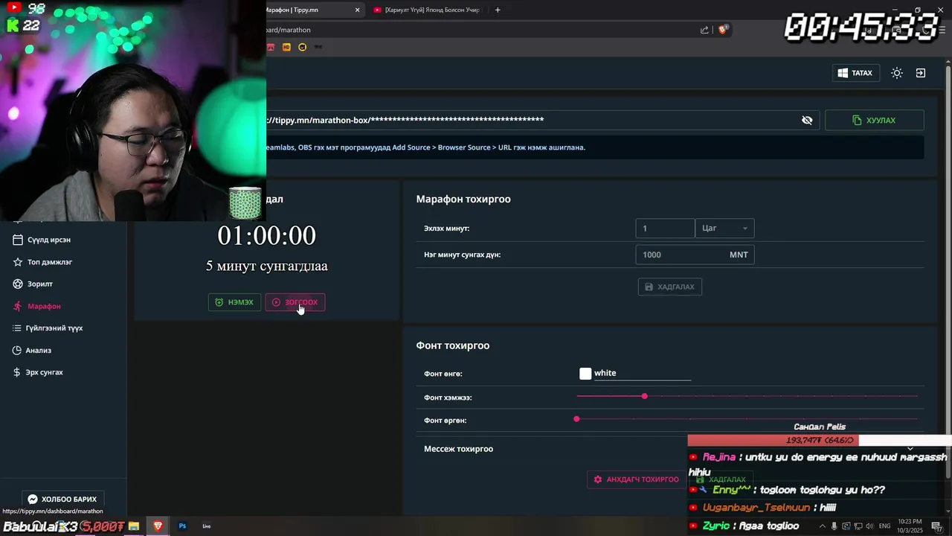Open Photoshop from the taskbar
The image size is (952, 536).
tap(182, 526)
